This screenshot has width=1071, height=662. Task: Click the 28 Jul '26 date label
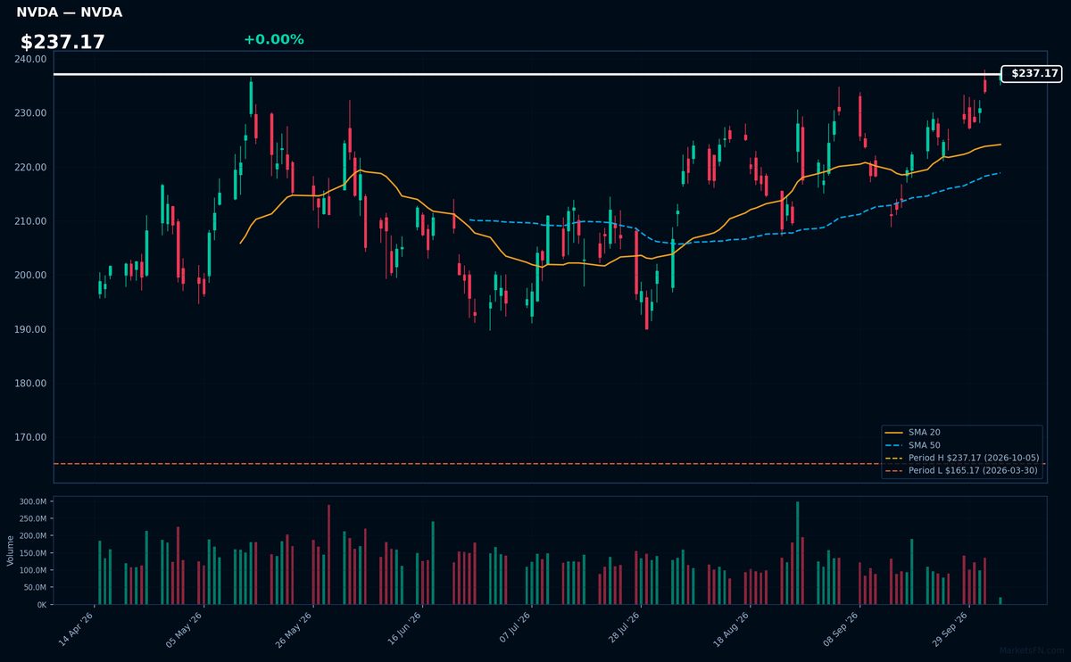click(x=621, y=630)
